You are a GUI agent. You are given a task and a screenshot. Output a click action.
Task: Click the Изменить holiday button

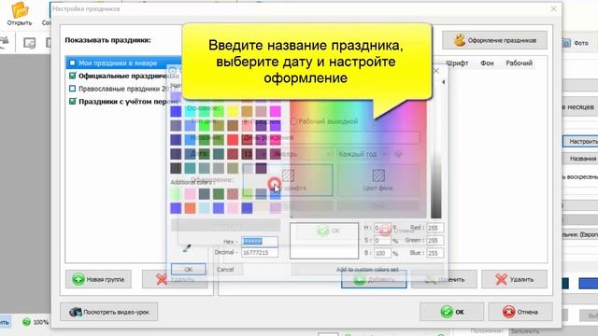[x=444, y=279]
